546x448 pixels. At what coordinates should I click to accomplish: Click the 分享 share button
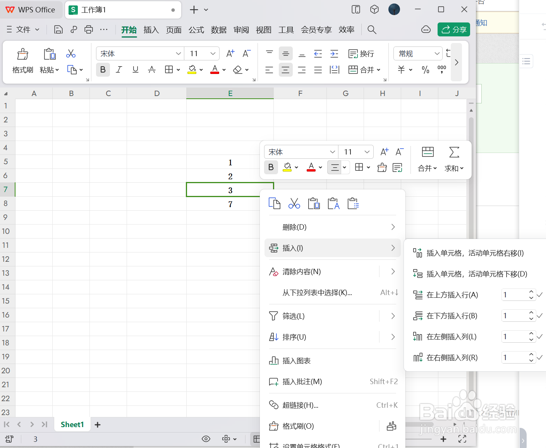click(x=454, y=29)
